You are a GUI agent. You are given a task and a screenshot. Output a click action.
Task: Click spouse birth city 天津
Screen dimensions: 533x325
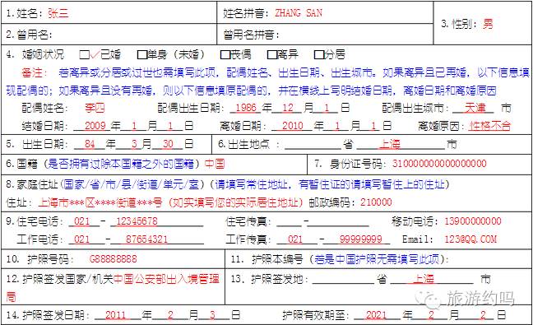pos(475,108)
